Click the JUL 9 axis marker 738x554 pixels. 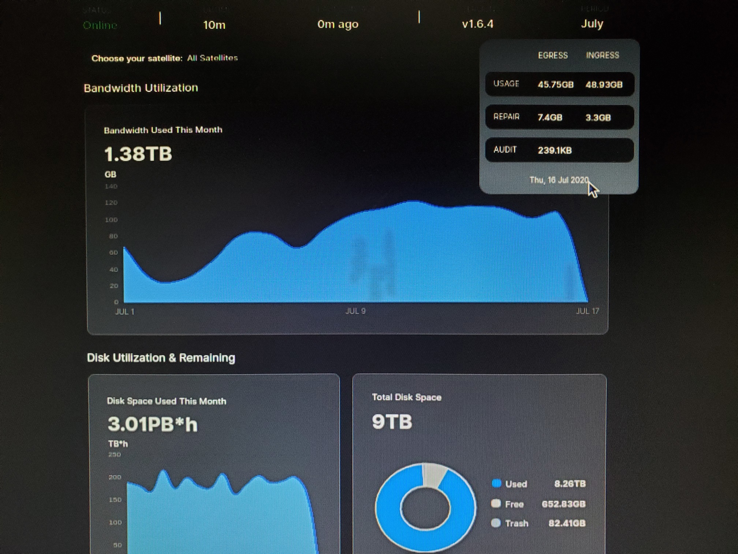coord(355,311)
